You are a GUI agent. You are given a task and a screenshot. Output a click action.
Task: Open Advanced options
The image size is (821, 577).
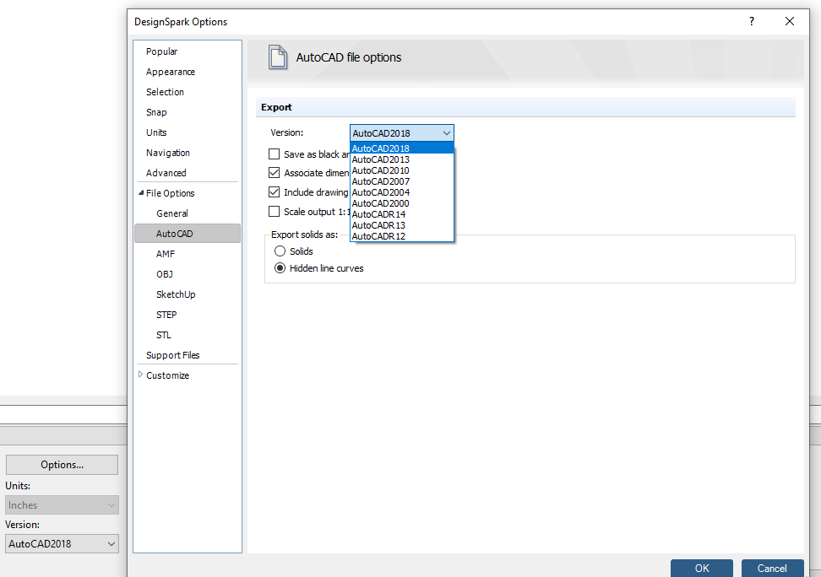pos(166,173)
